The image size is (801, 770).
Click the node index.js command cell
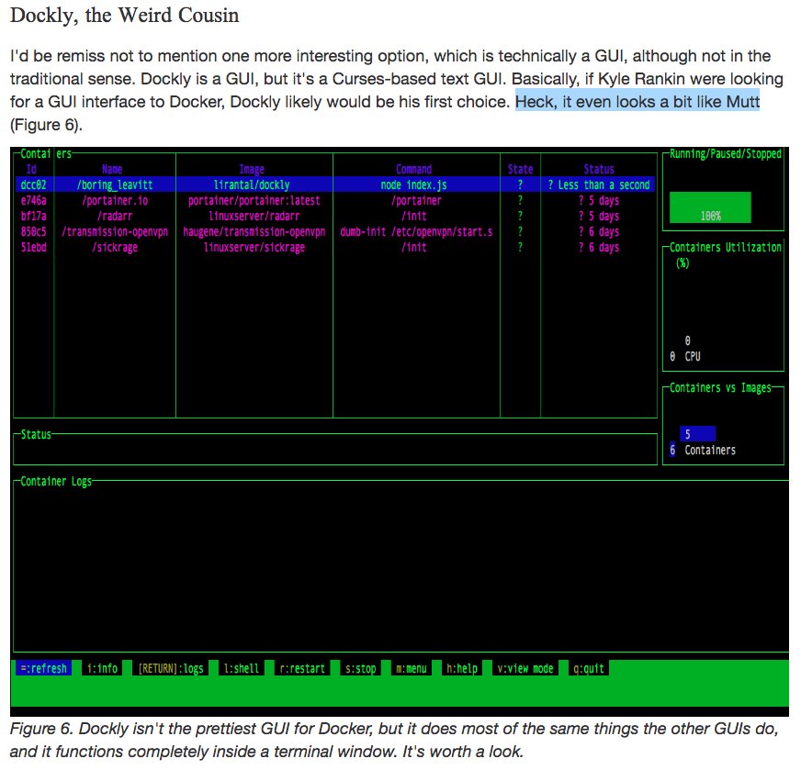pyautogui.click(x=413, y=184)
